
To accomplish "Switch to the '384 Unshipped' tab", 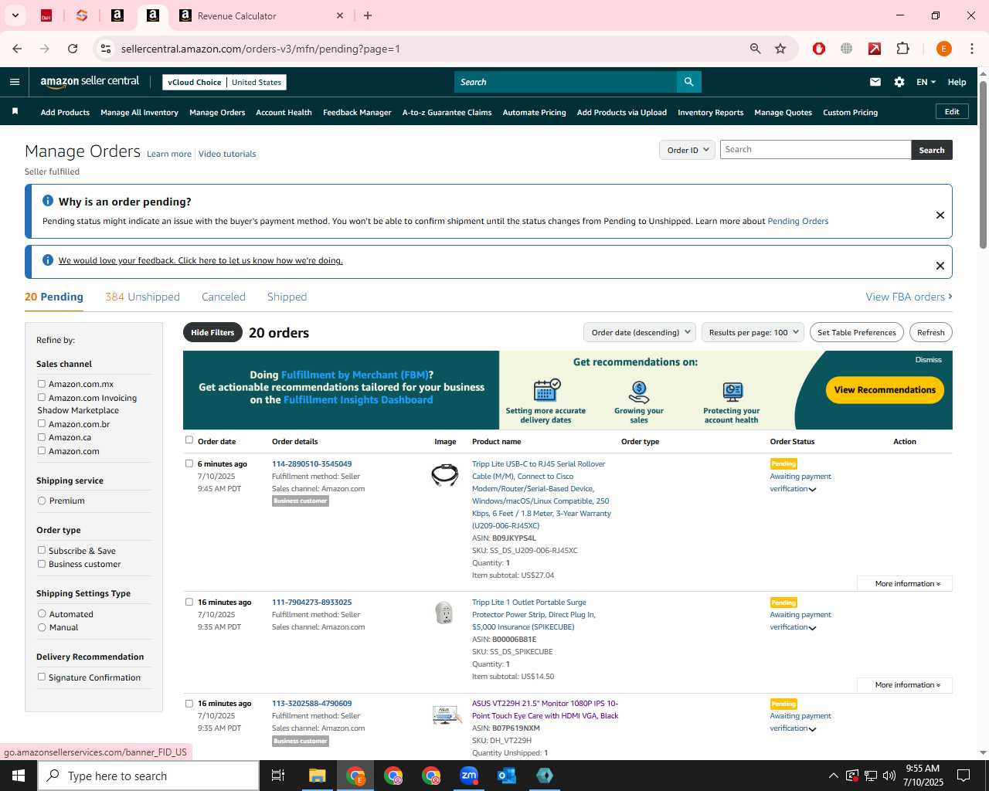I will (142, 297).
